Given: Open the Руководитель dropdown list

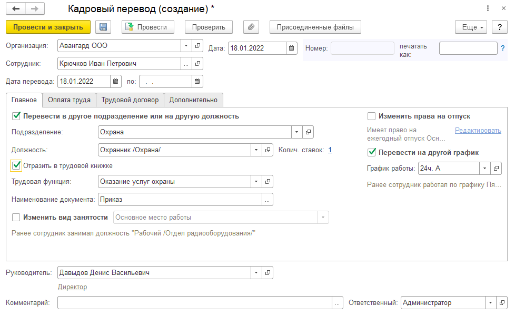Looking at the screenshot, I should click(x=256, y=272).
